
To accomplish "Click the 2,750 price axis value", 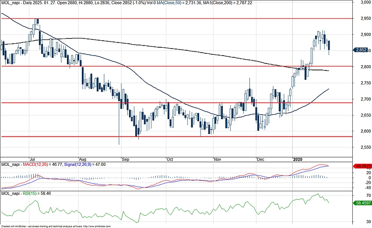I will tap(365, 83).
